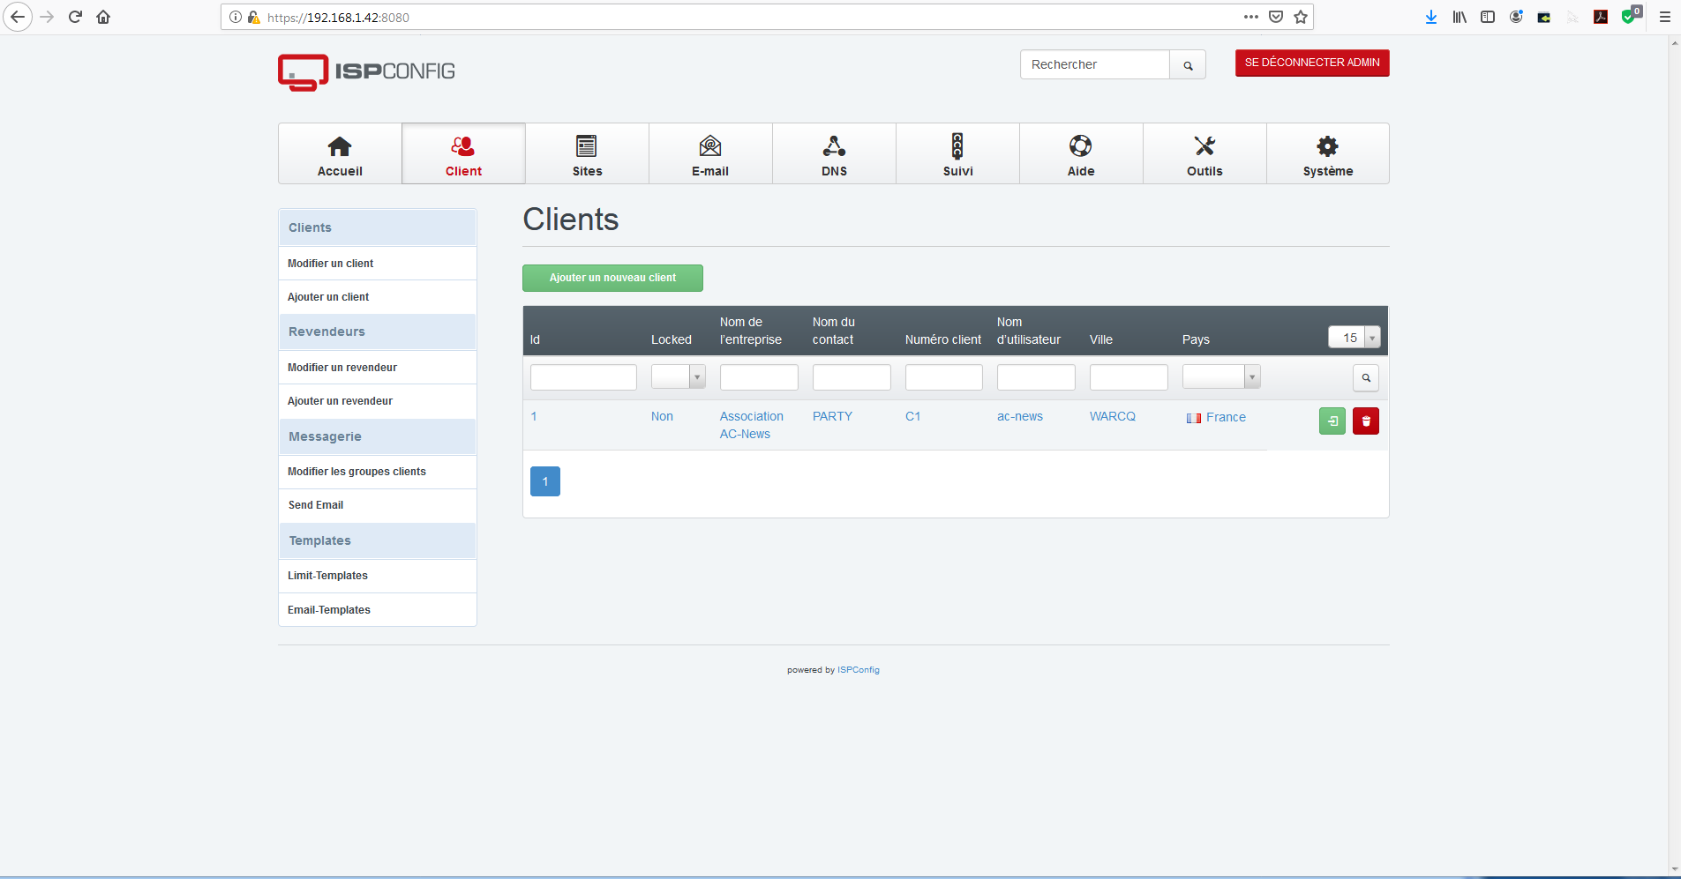Open the 15 records-per-page dropdown
This screenshot has width=1681, height=879.
[1354, 338]
